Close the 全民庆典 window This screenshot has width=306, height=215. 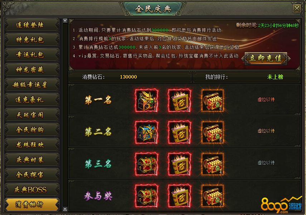point(297,8)
